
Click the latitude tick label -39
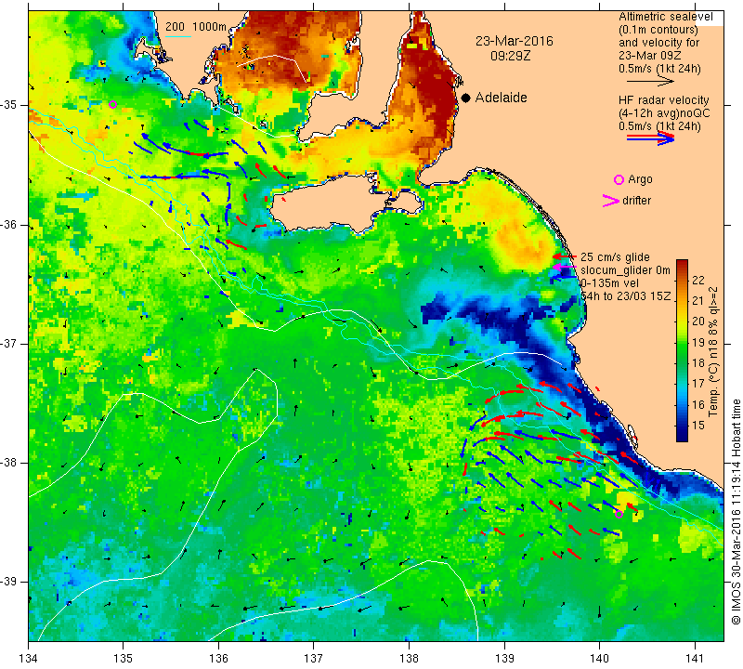click(x=10, y=582)
